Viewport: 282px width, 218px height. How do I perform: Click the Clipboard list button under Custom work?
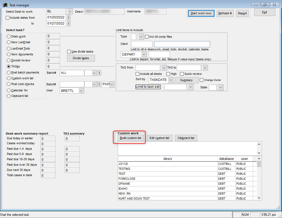(x=186, y=138)
